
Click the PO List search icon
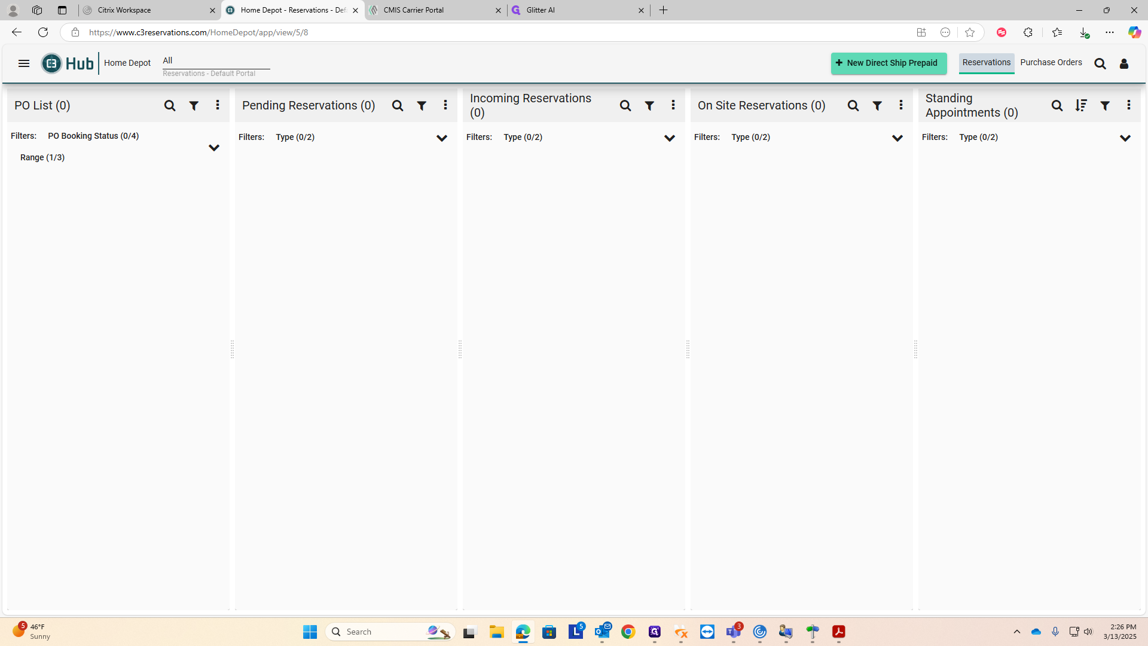[170, 106]
